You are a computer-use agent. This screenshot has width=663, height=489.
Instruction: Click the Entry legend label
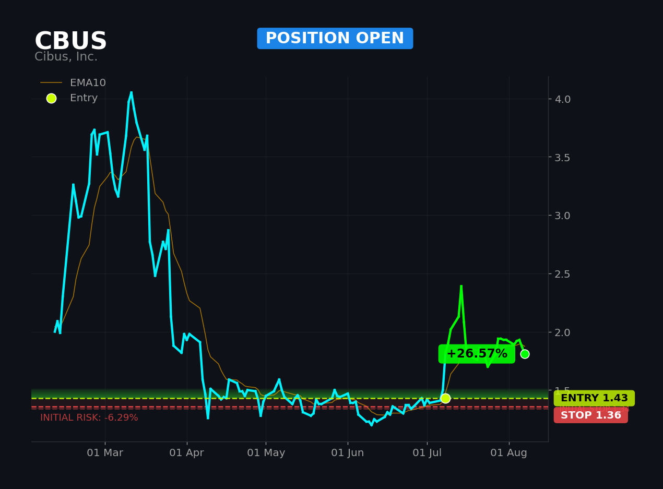point(84,98)
